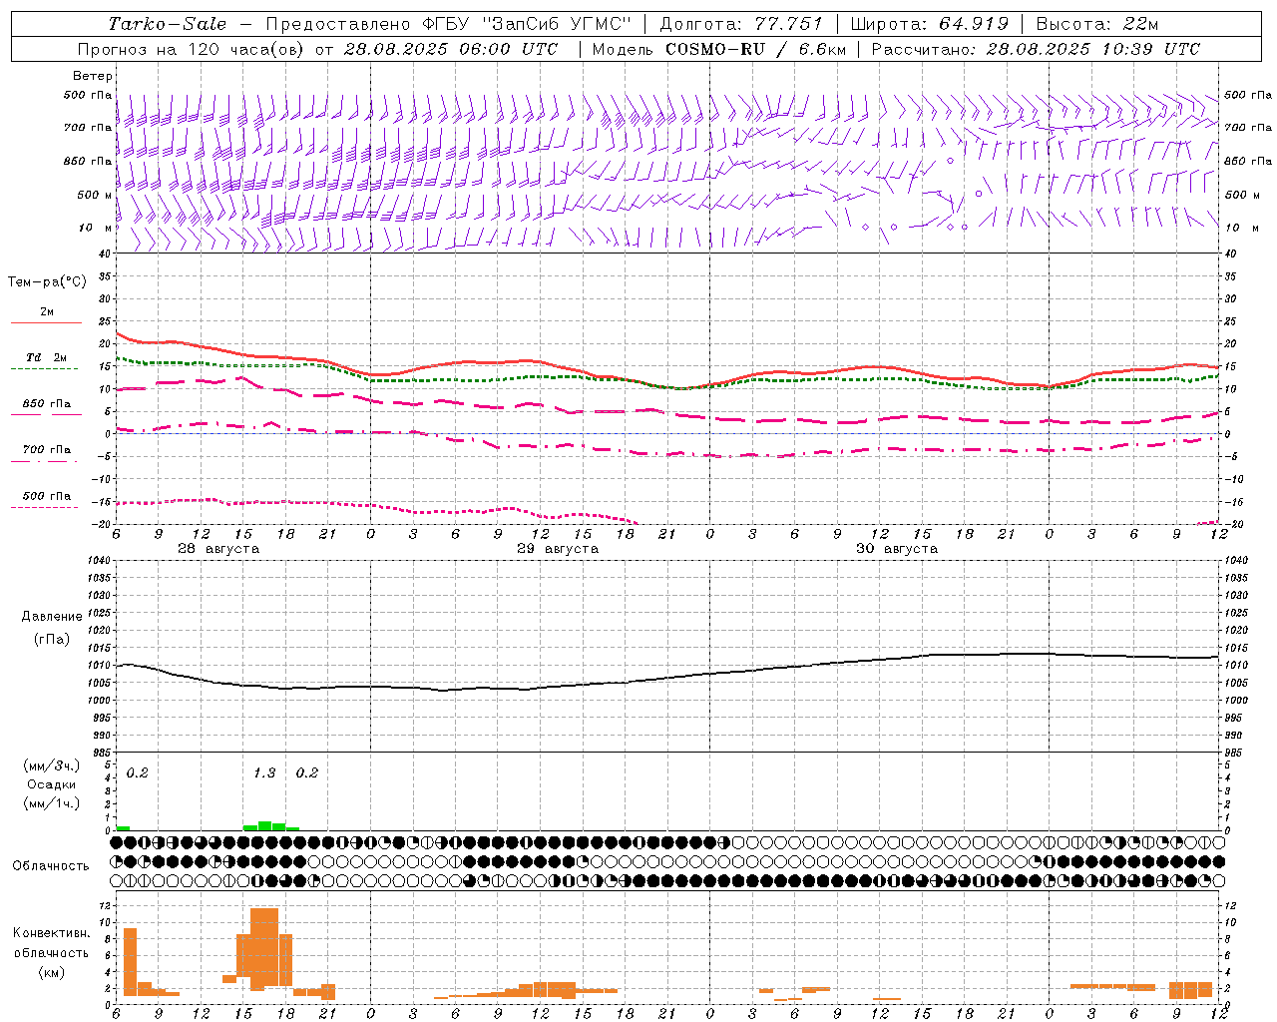Click the computed time Рассчитано: 28.08.2025 10:39 UTC
The height and width of the screenshot is (1022, 1277).
pos(1036,49)
